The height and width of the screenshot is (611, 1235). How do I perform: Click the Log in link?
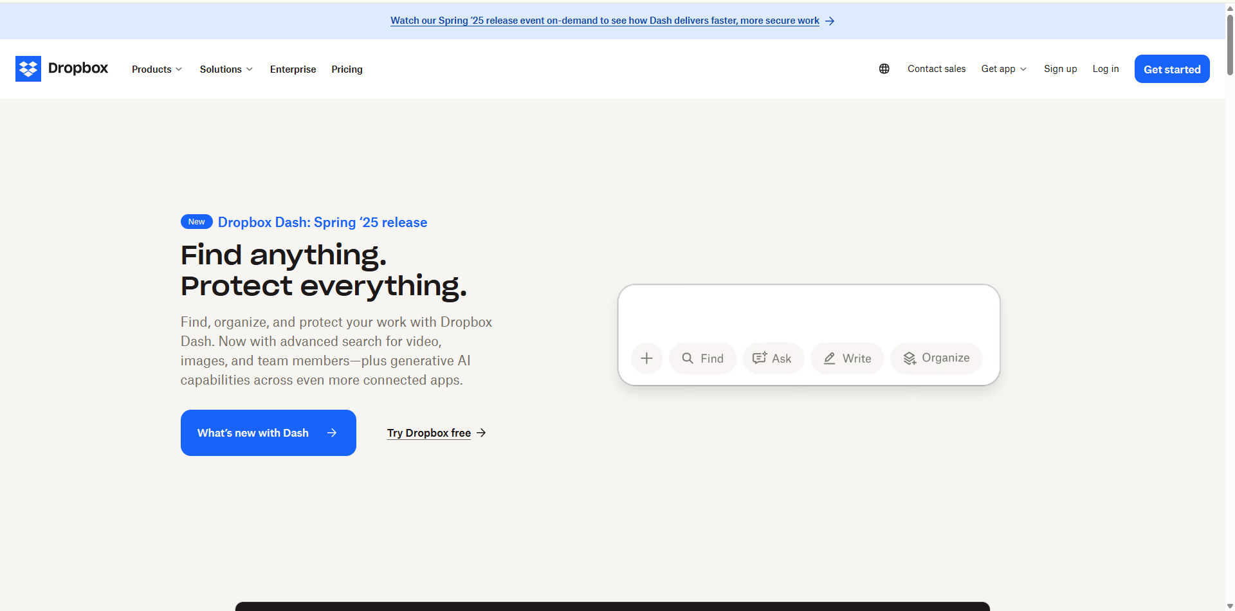(x=1105, y=69)
